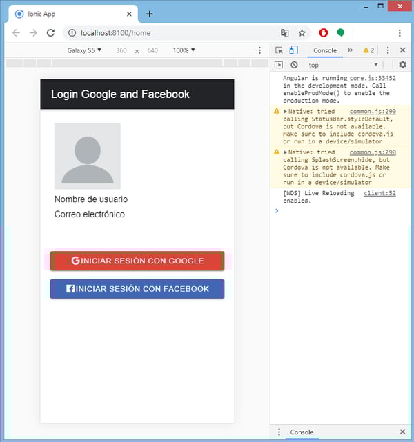
Task: Clear the console with the block icon
Action: [x=294, y=65]
